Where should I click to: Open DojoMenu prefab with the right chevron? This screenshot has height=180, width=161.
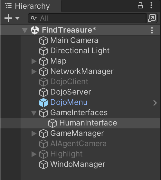pyautogui.click(x=155, y=103)
